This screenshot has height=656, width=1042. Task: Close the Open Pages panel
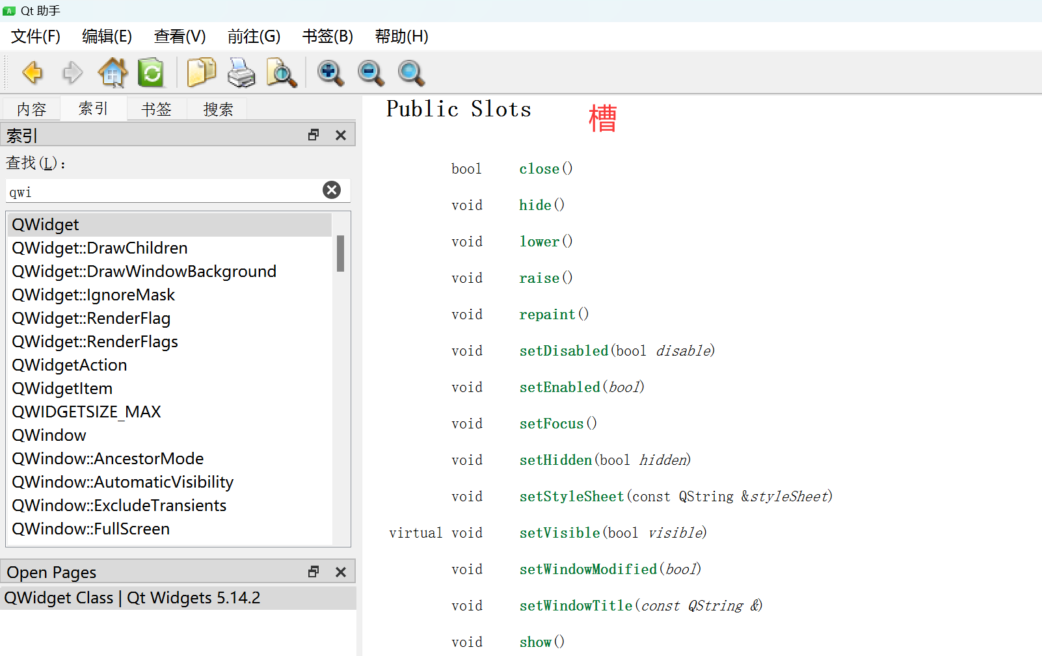[341, 572]
